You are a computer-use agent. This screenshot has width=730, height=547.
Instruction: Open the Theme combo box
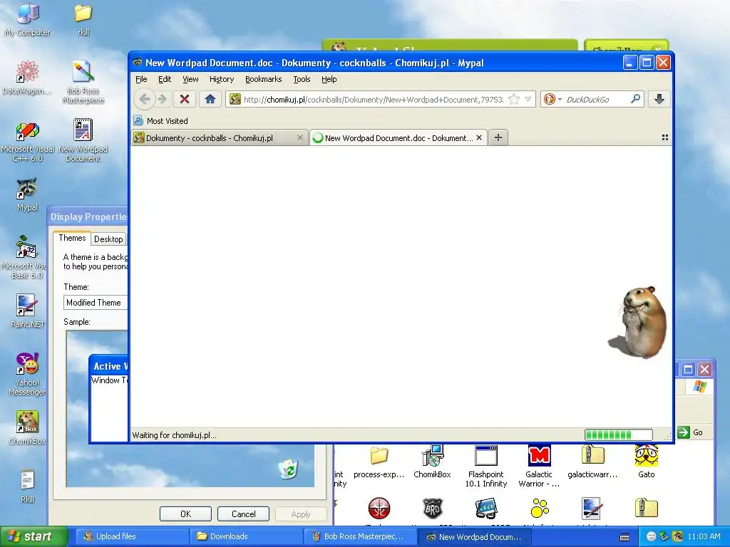pyautogui.click(x=96, y=302)
